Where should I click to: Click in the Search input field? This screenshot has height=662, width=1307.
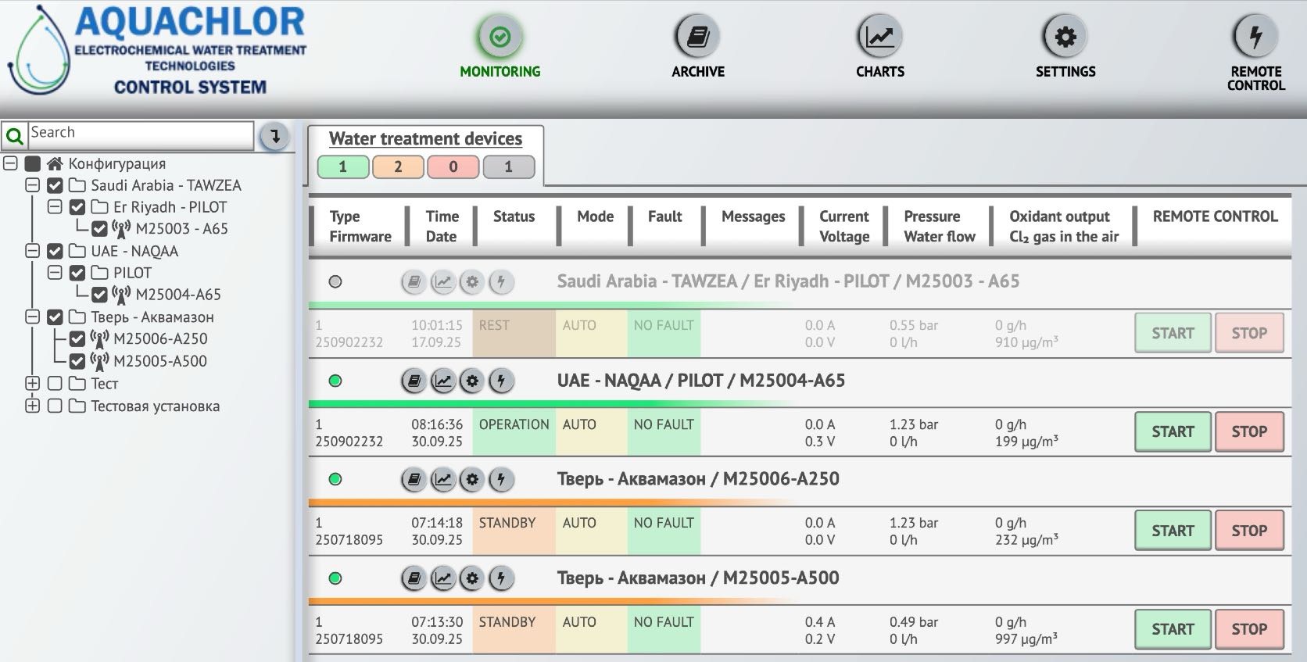click(141, 134)
